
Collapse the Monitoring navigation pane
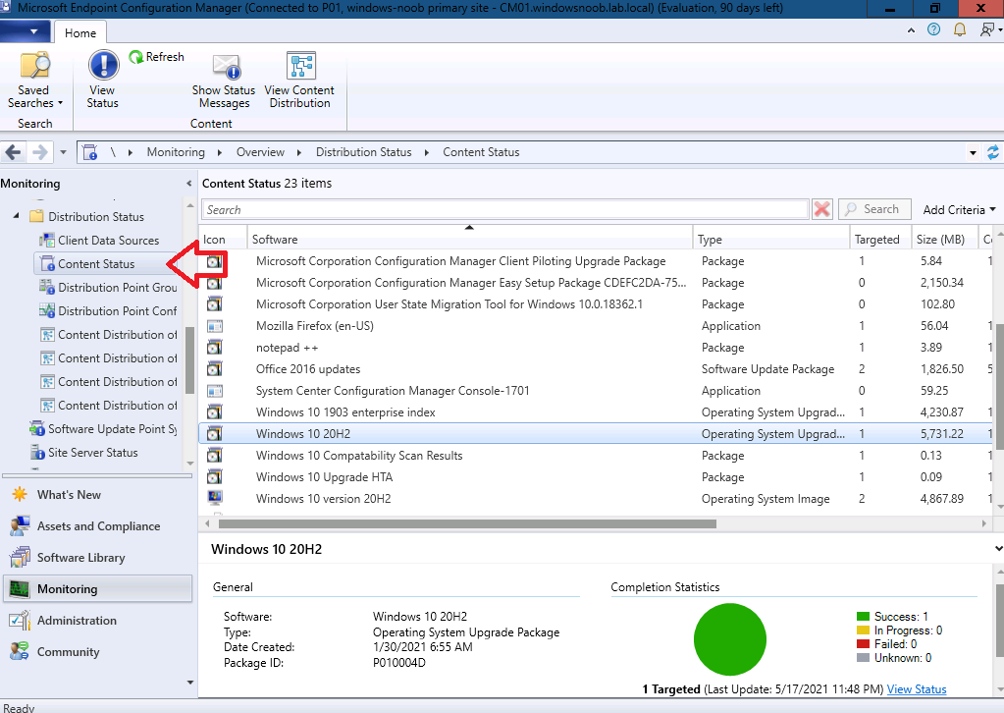tap(188, 184)
